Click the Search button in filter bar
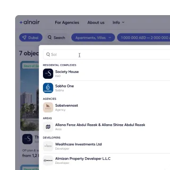The width and height of the screenshot is (170, 170). coord(56,38)
